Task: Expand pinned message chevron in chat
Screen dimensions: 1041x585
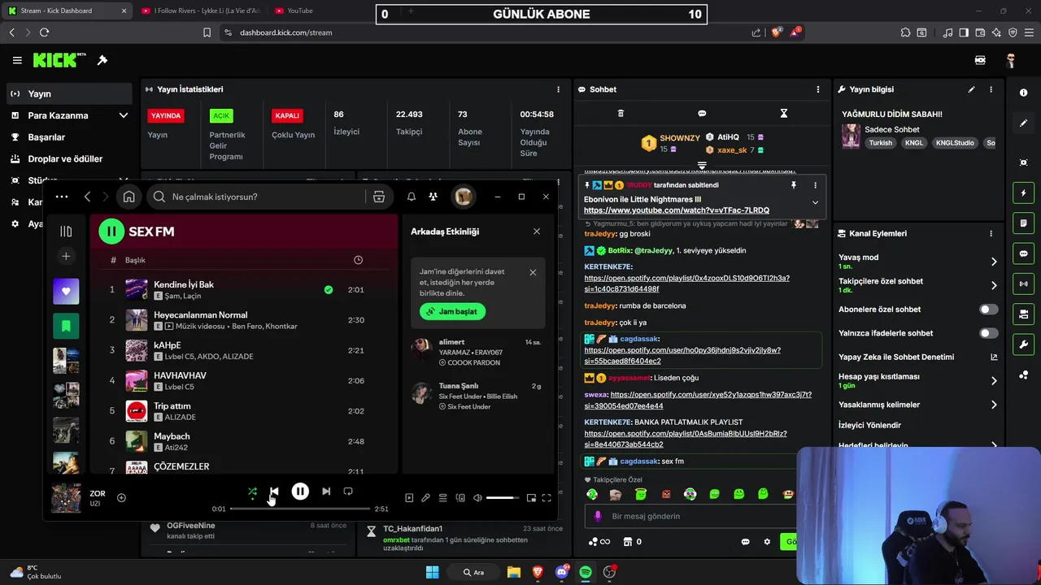Action: 815,202
